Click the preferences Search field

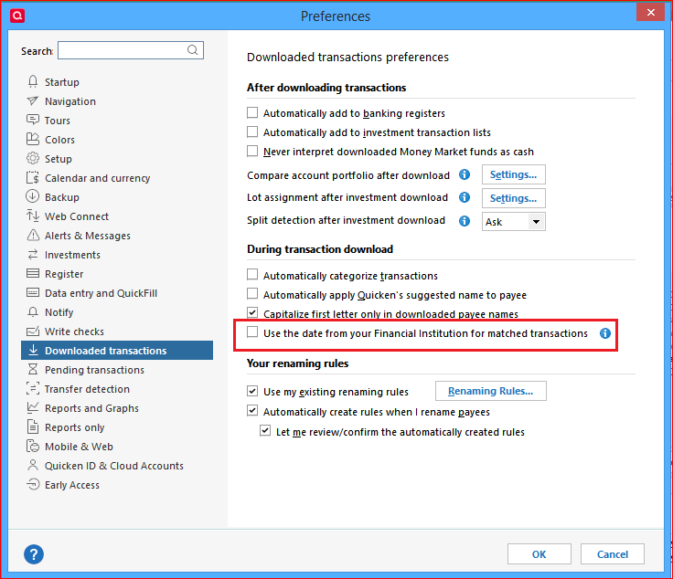point(131,50)
